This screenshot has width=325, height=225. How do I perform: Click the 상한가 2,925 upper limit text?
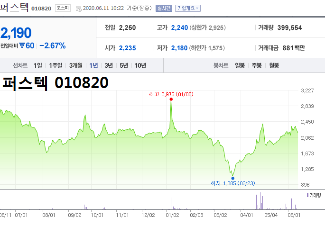pyautogui.click(x=207, y=28)
